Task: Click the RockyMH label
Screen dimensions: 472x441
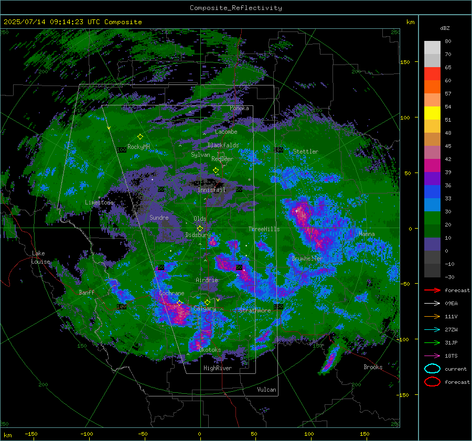Action: 138,147
